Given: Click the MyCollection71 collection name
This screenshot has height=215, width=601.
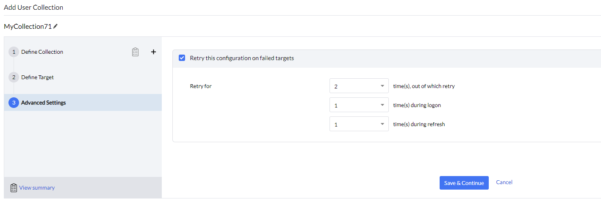Looking at the screenshot, I should click(x=28, y=26).
